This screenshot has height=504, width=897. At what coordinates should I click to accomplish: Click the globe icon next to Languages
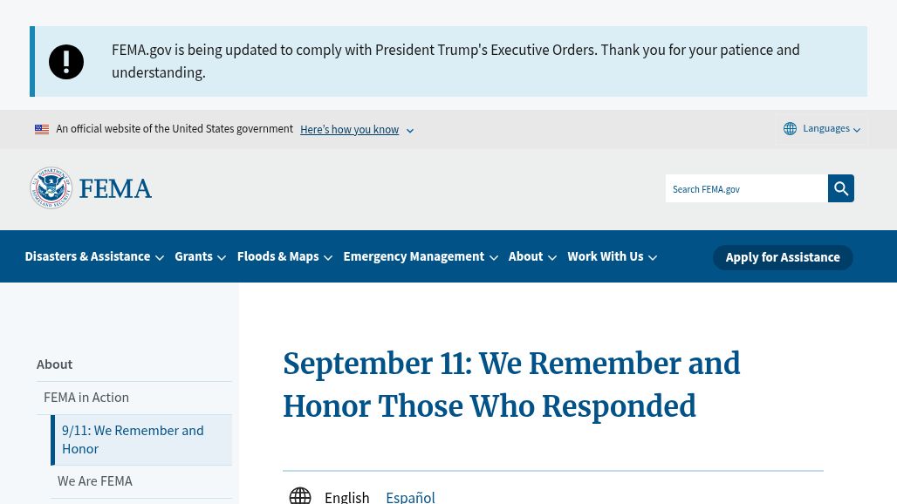790,128
